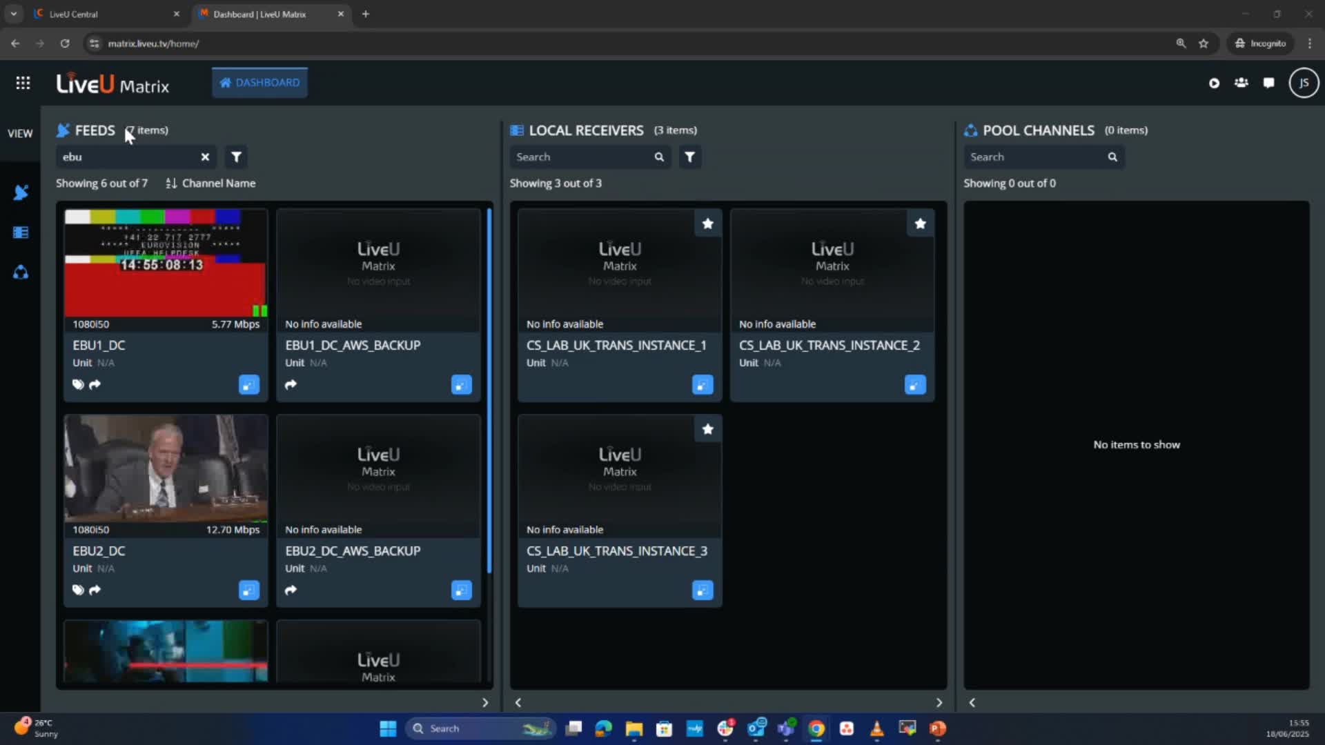Open the chat messages icon in the header
Image resolution: width=1325 pixels, height=745 pixels.
click(x=1268, y=83)
